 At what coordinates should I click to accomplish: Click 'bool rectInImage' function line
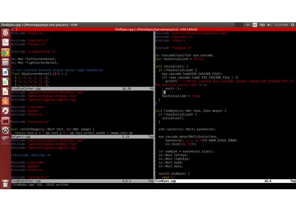point(53,129)
